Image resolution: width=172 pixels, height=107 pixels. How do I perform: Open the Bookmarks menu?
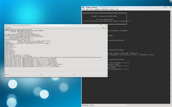105,9
